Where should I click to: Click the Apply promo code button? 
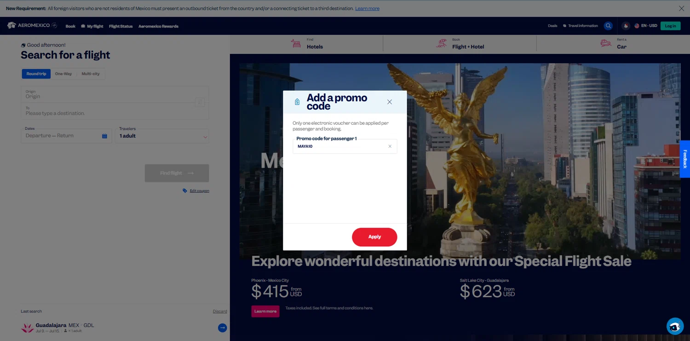pos(374,237)
